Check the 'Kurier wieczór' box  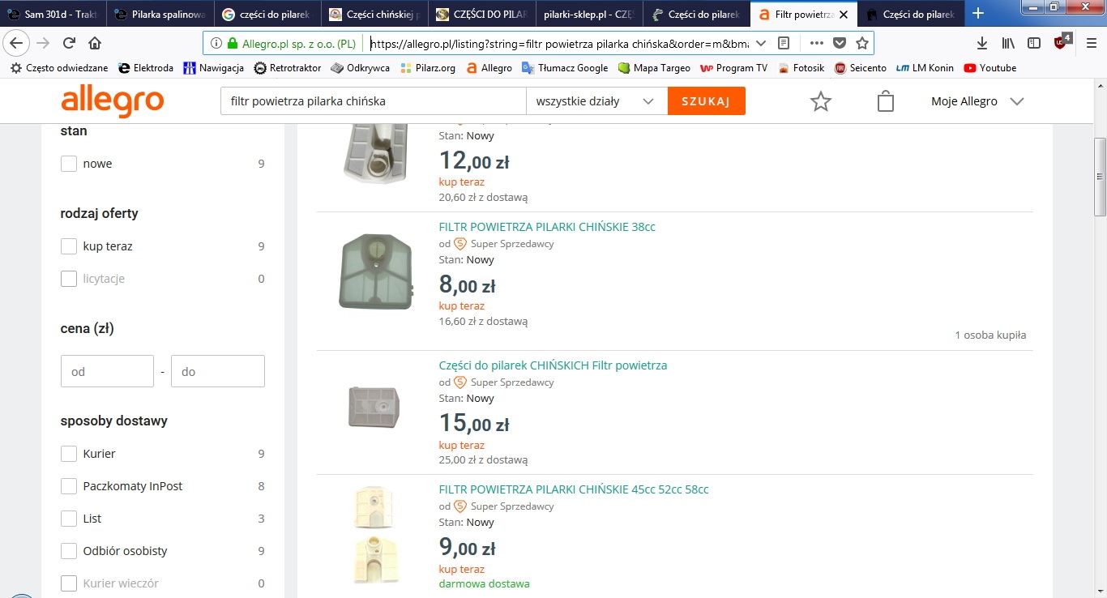(x=69, y=583)
